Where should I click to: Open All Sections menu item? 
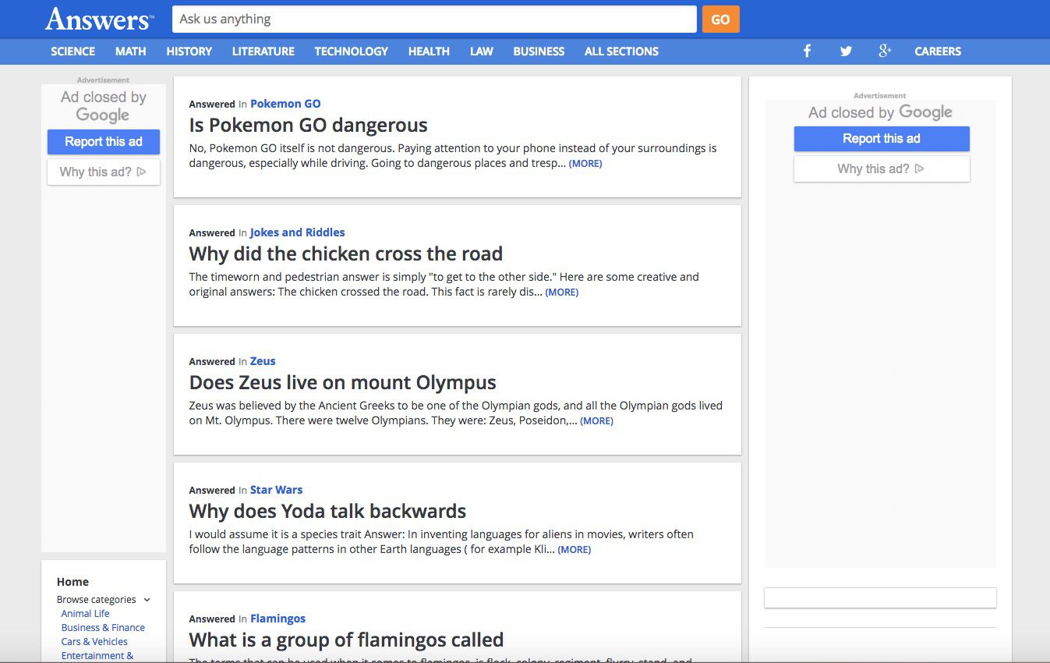point(622,51)
